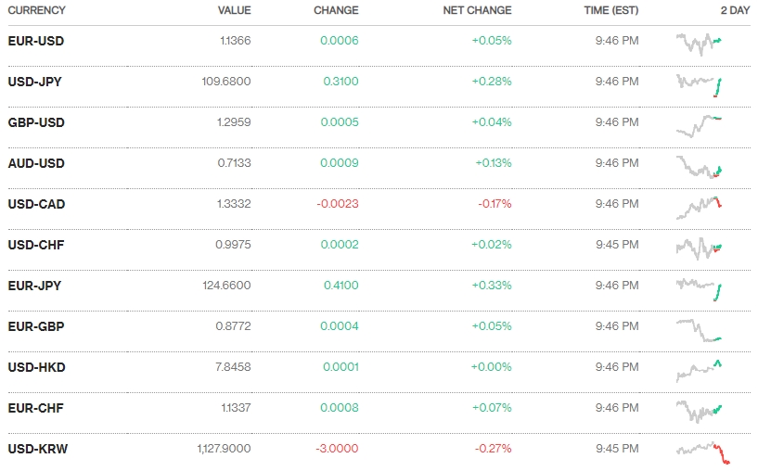View the EUR-USD 2-day sparkline chart

coord(700,42)
